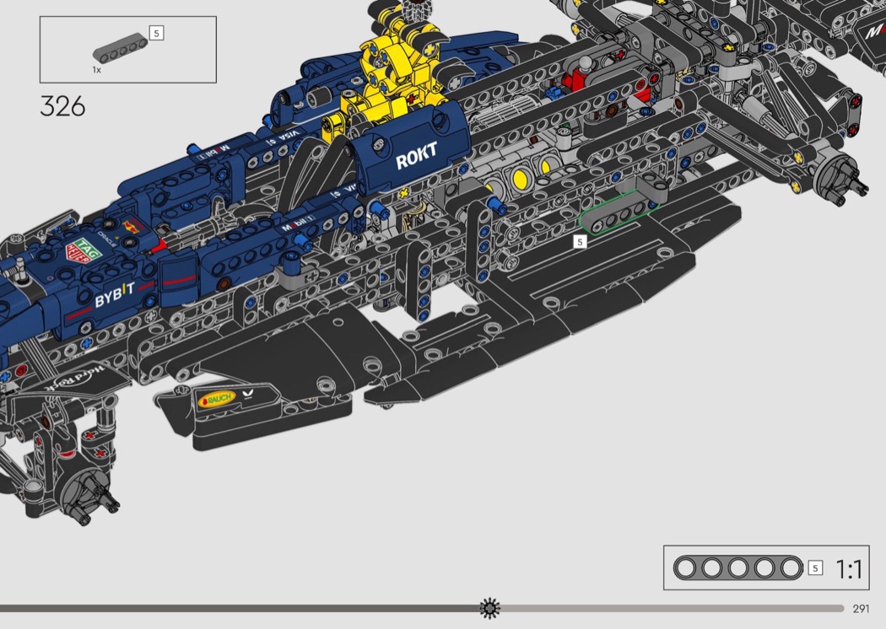This screenshot has height=629, width=886.
Task: Click the 1:1 scale text
Action: [x=848, y=569]
